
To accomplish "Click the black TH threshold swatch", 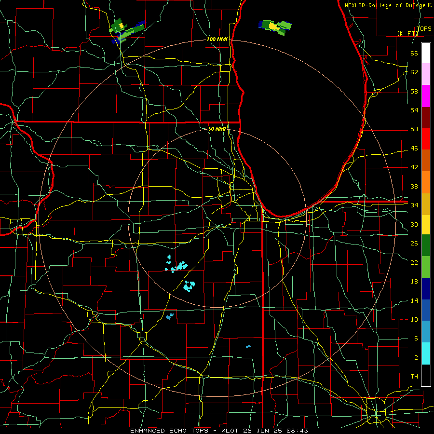I will click(x=426, y=375).
